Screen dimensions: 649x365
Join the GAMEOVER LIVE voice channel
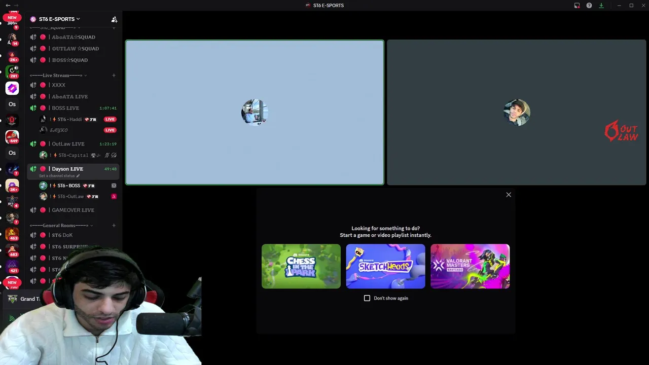tap(73, 210)
